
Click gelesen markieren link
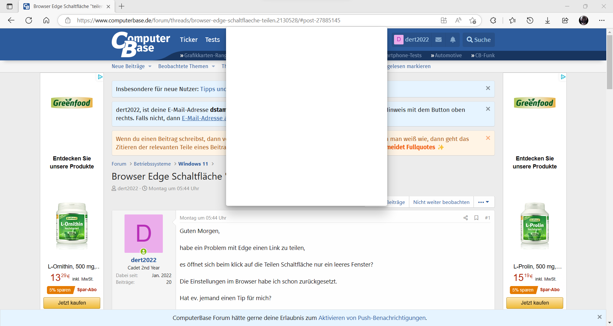click(409, 66)
